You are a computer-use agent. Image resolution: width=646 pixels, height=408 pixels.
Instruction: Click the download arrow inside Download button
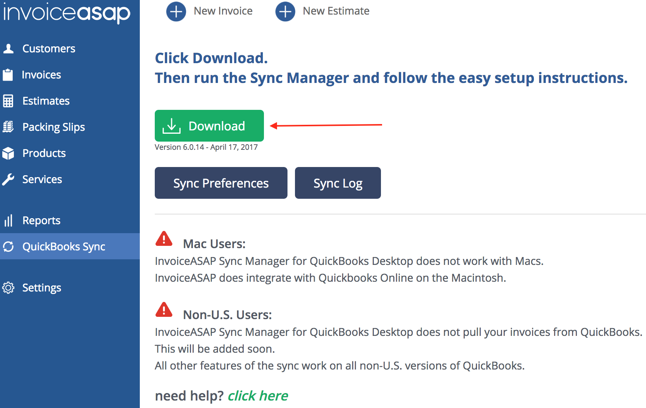point(172,126)
